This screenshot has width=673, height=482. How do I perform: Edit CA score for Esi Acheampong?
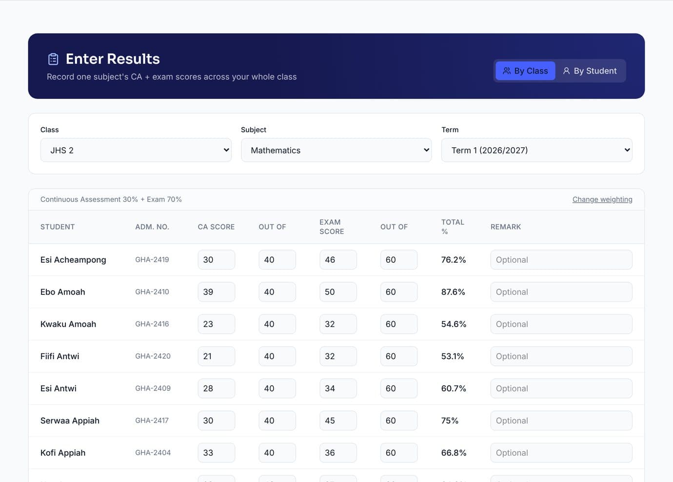(x=216, y=260)
